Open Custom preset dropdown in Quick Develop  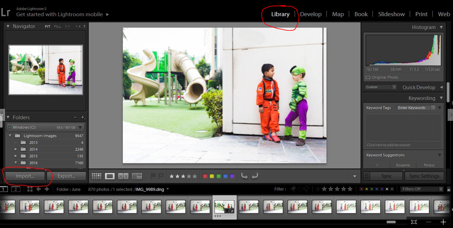(x=380, y=87)
